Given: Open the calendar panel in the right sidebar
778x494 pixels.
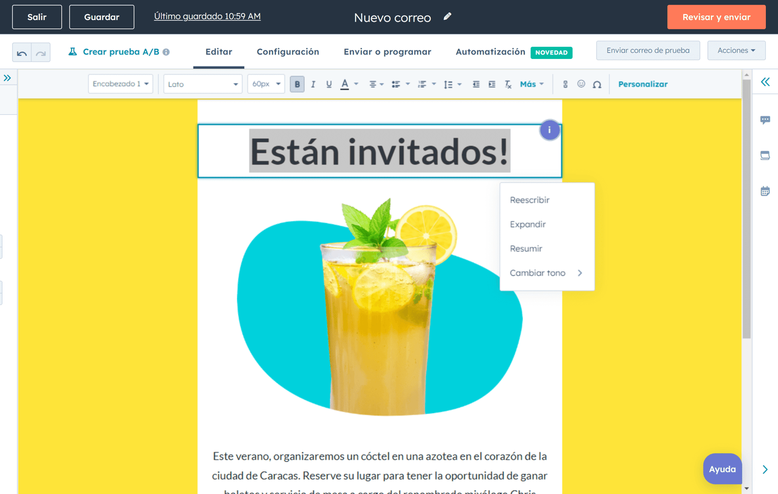Looking at the screenshot, I should coord(765,191).
